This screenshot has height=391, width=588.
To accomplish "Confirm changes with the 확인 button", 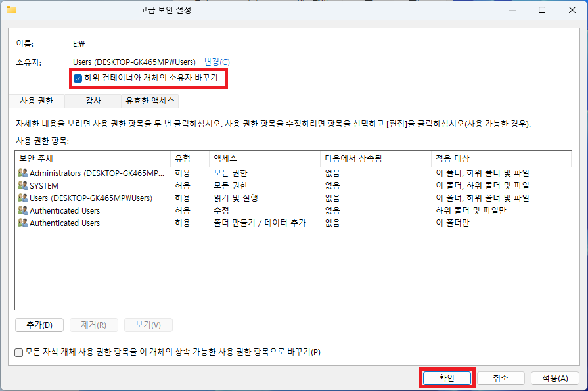I will (x=447, y=377).
